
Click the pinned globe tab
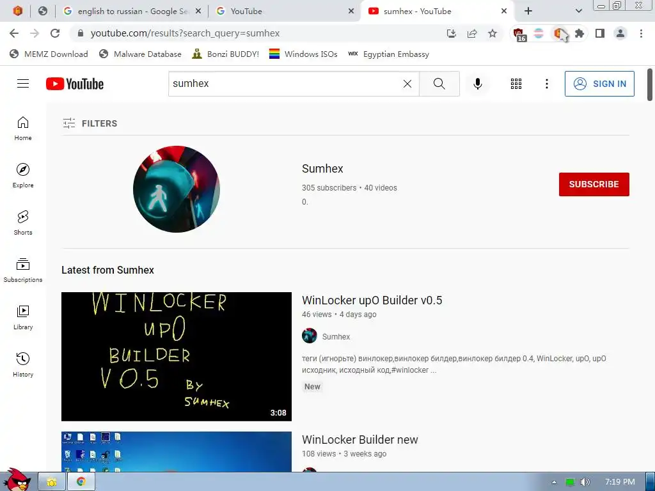43,11
